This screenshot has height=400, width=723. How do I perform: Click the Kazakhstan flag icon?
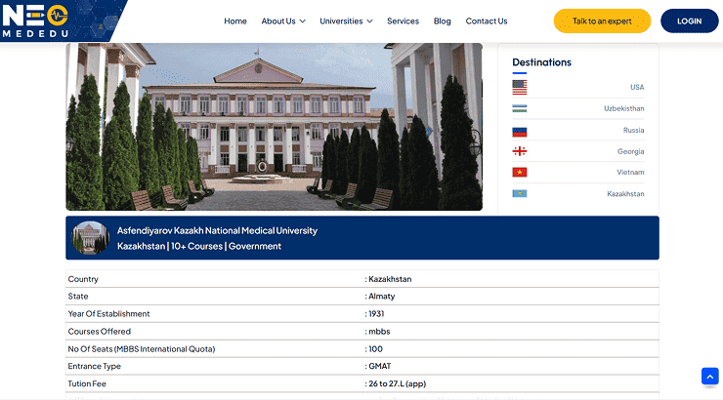click(x=520, y=194)
